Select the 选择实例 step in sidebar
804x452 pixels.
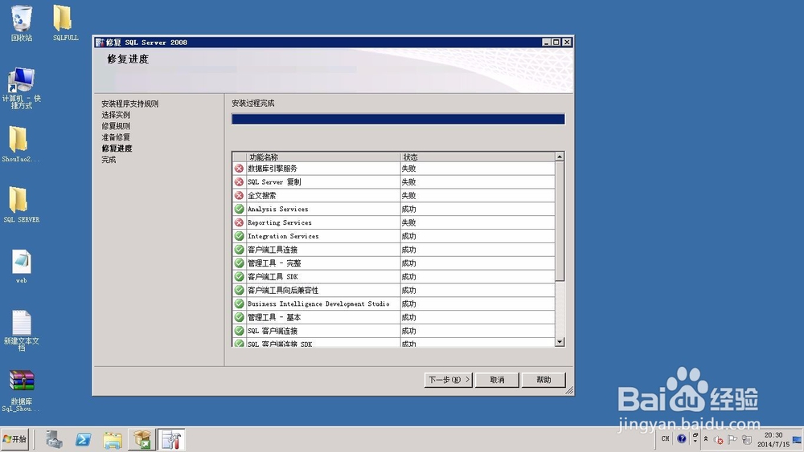point(115,115)
